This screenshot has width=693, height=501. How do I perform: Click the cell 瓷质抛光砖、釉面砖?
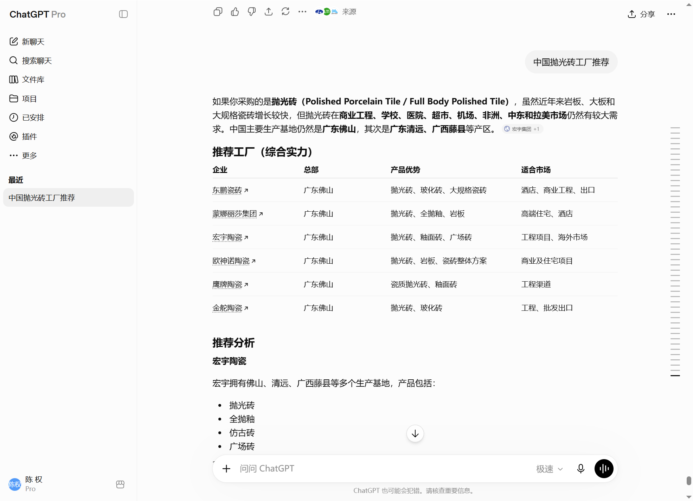(x=424, y=284)
